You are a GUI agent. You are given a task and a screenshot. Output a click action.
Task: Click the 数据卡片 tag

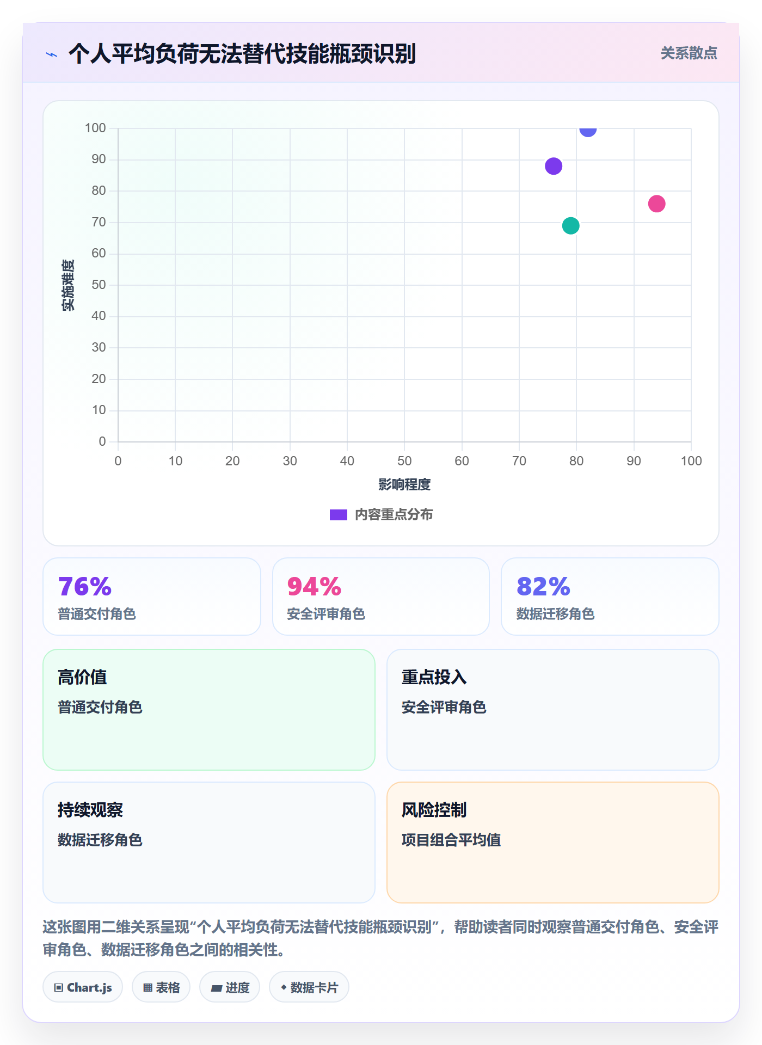309,987
